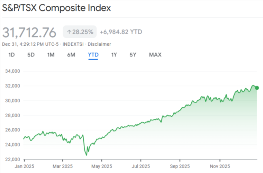Open the 6M chart view
263x173 pixels.
[x=71, y=55]
